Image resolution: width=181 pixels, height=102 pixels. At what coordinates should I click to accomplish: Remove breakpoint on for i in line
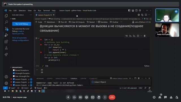click(x=41, y=45)
